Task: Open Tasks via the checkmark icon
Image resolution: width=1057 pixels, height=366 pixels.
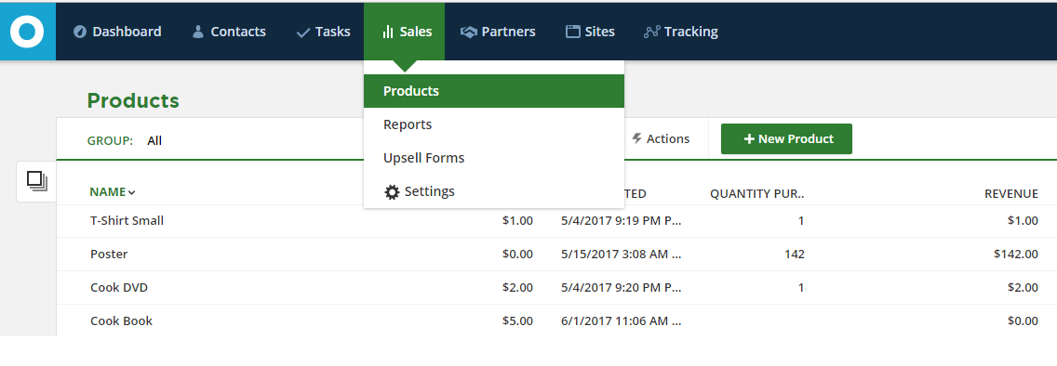Action: pyautogui.click(x=303, y=33)
